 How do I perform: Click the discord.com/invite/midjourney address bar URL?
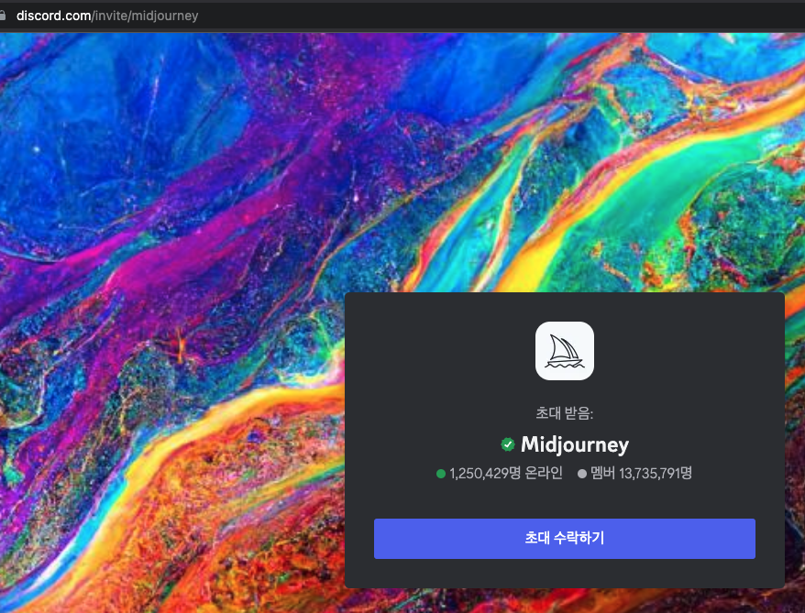(x=107, y=16)
